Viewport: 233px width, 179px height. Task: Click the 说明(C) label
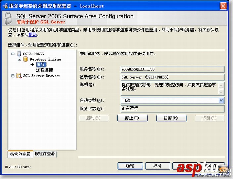tap(88, 85)
